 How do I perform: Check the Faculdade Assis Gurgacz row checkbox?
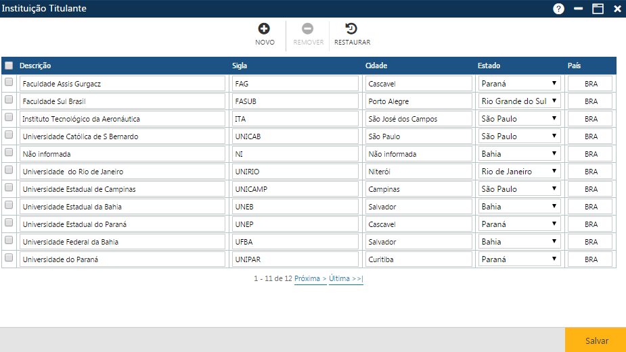(9, 82)
